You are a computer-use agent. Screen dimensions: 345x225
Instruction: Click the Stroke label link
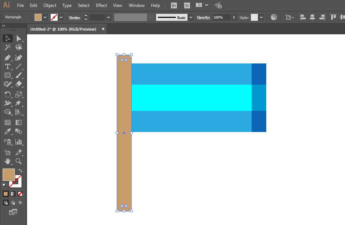tap(74, 18)
